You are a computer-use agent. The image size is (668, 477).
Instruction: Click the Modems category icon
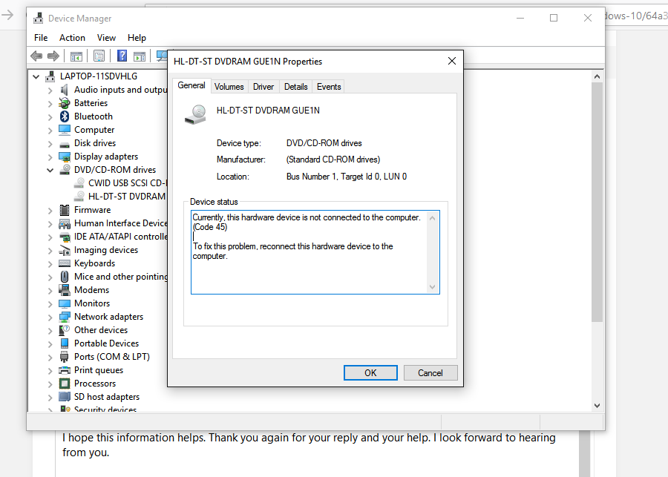pyautogui.click(x=65, y=290)
